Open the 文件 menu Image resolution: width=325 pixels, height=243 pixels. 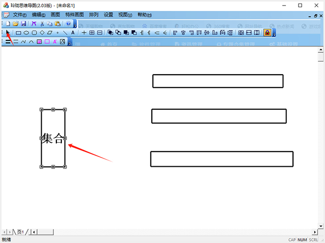[x=19, y=15]
